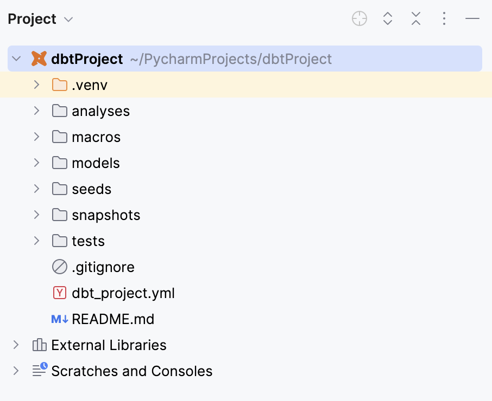492x401 pixels.
Task: Open the More options kebab menu
Action: [x=444, y=18]
